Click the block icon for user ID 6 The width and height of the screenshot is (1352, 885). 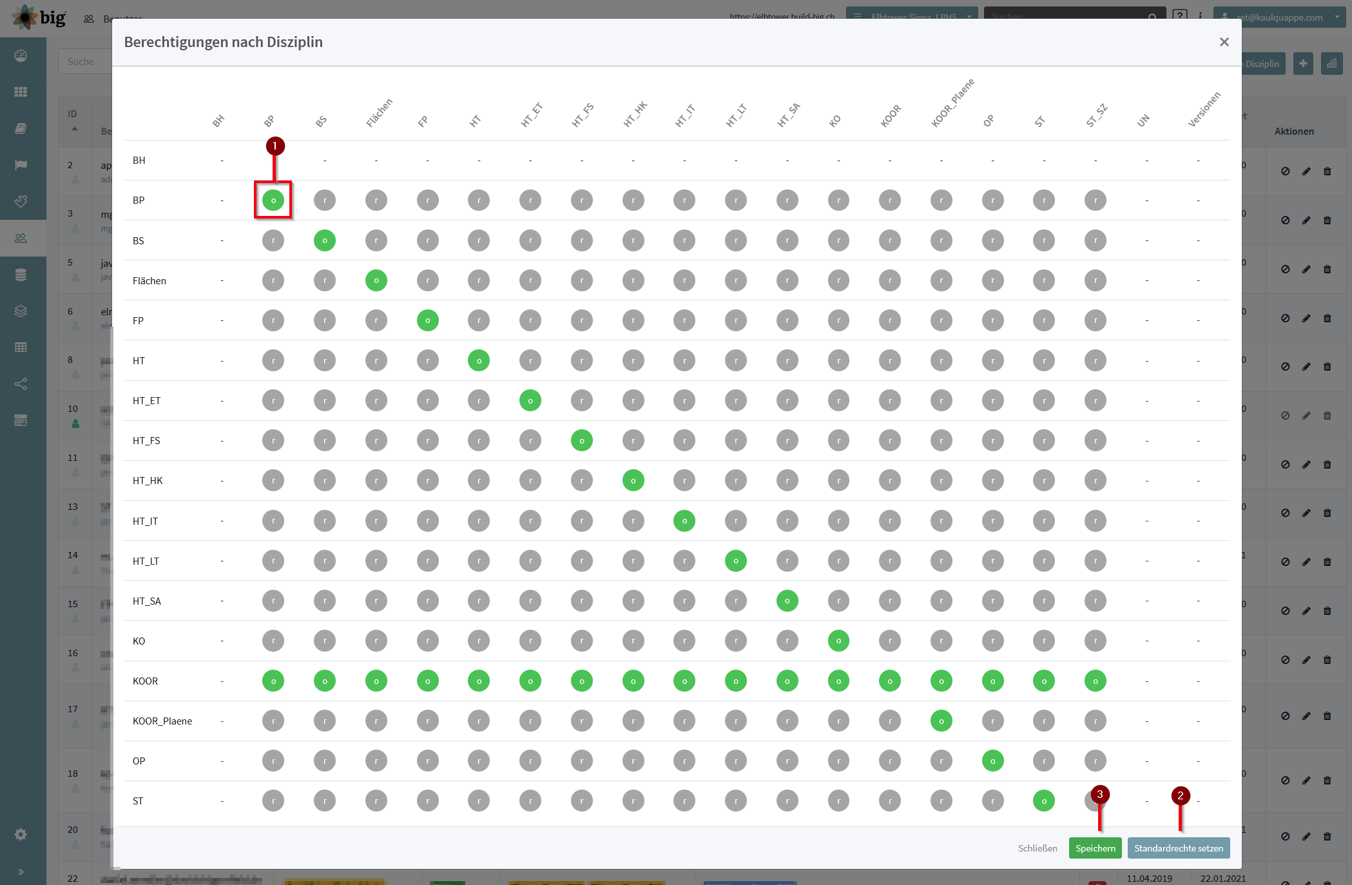(1285, 318)
